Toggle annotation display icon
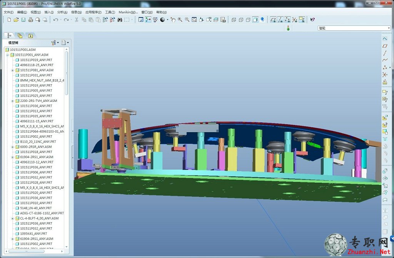Image resolution: width=394 pixels, height=258 pixels. pyautogui.click(x=302, y=20)
